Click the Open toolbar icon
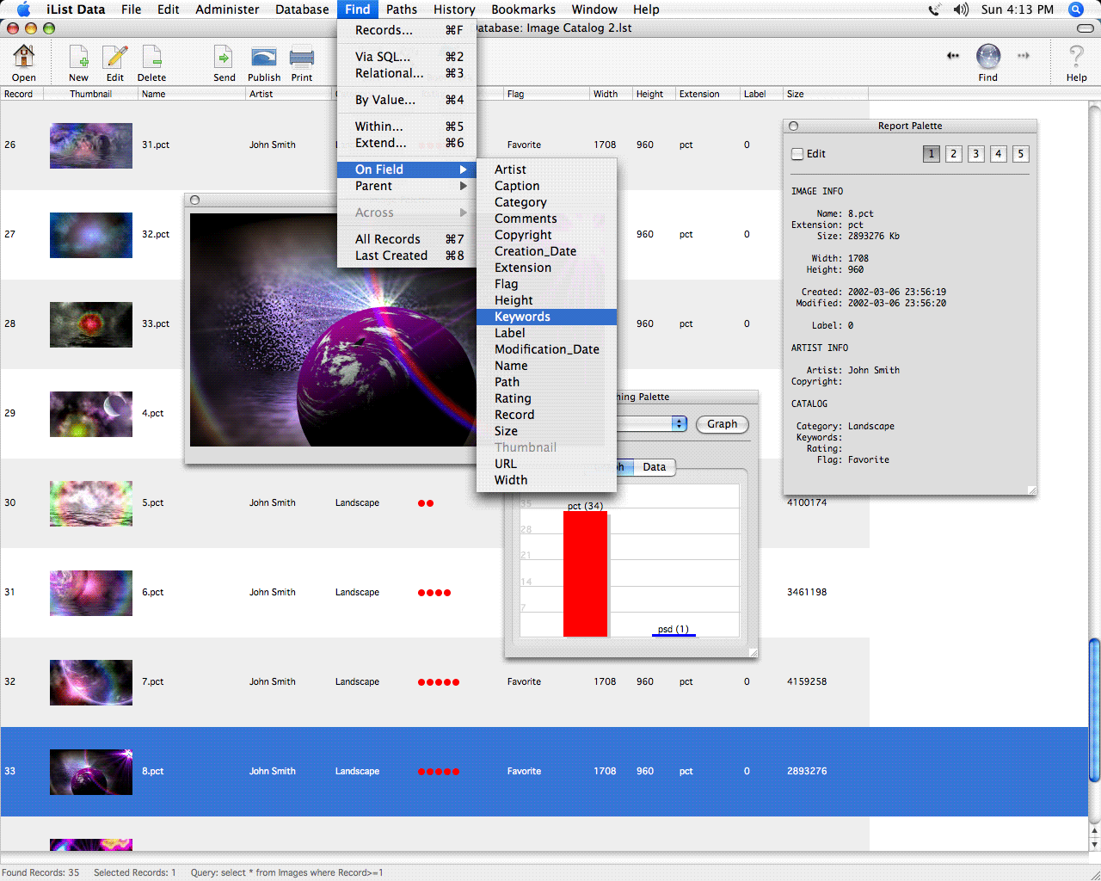Viewport: 1101px width, 881px height. 24,57
